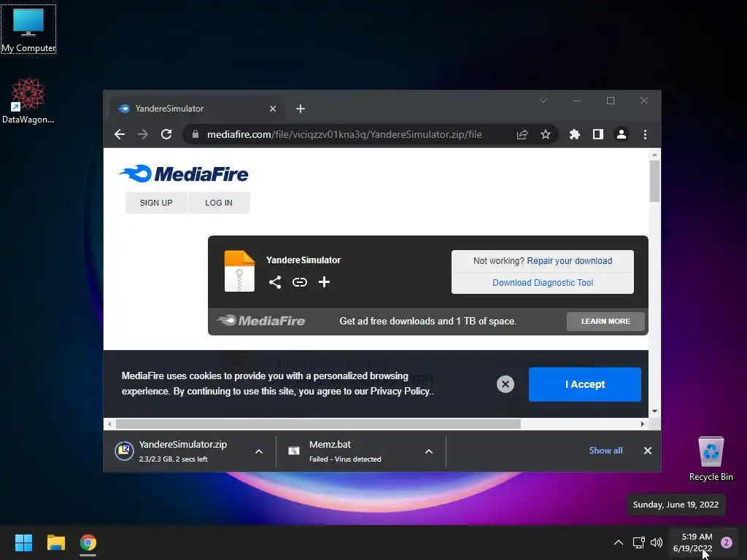Screen dimensions: 747x560
Task: Reload the MediaFire page
Action: pos(166,134)
